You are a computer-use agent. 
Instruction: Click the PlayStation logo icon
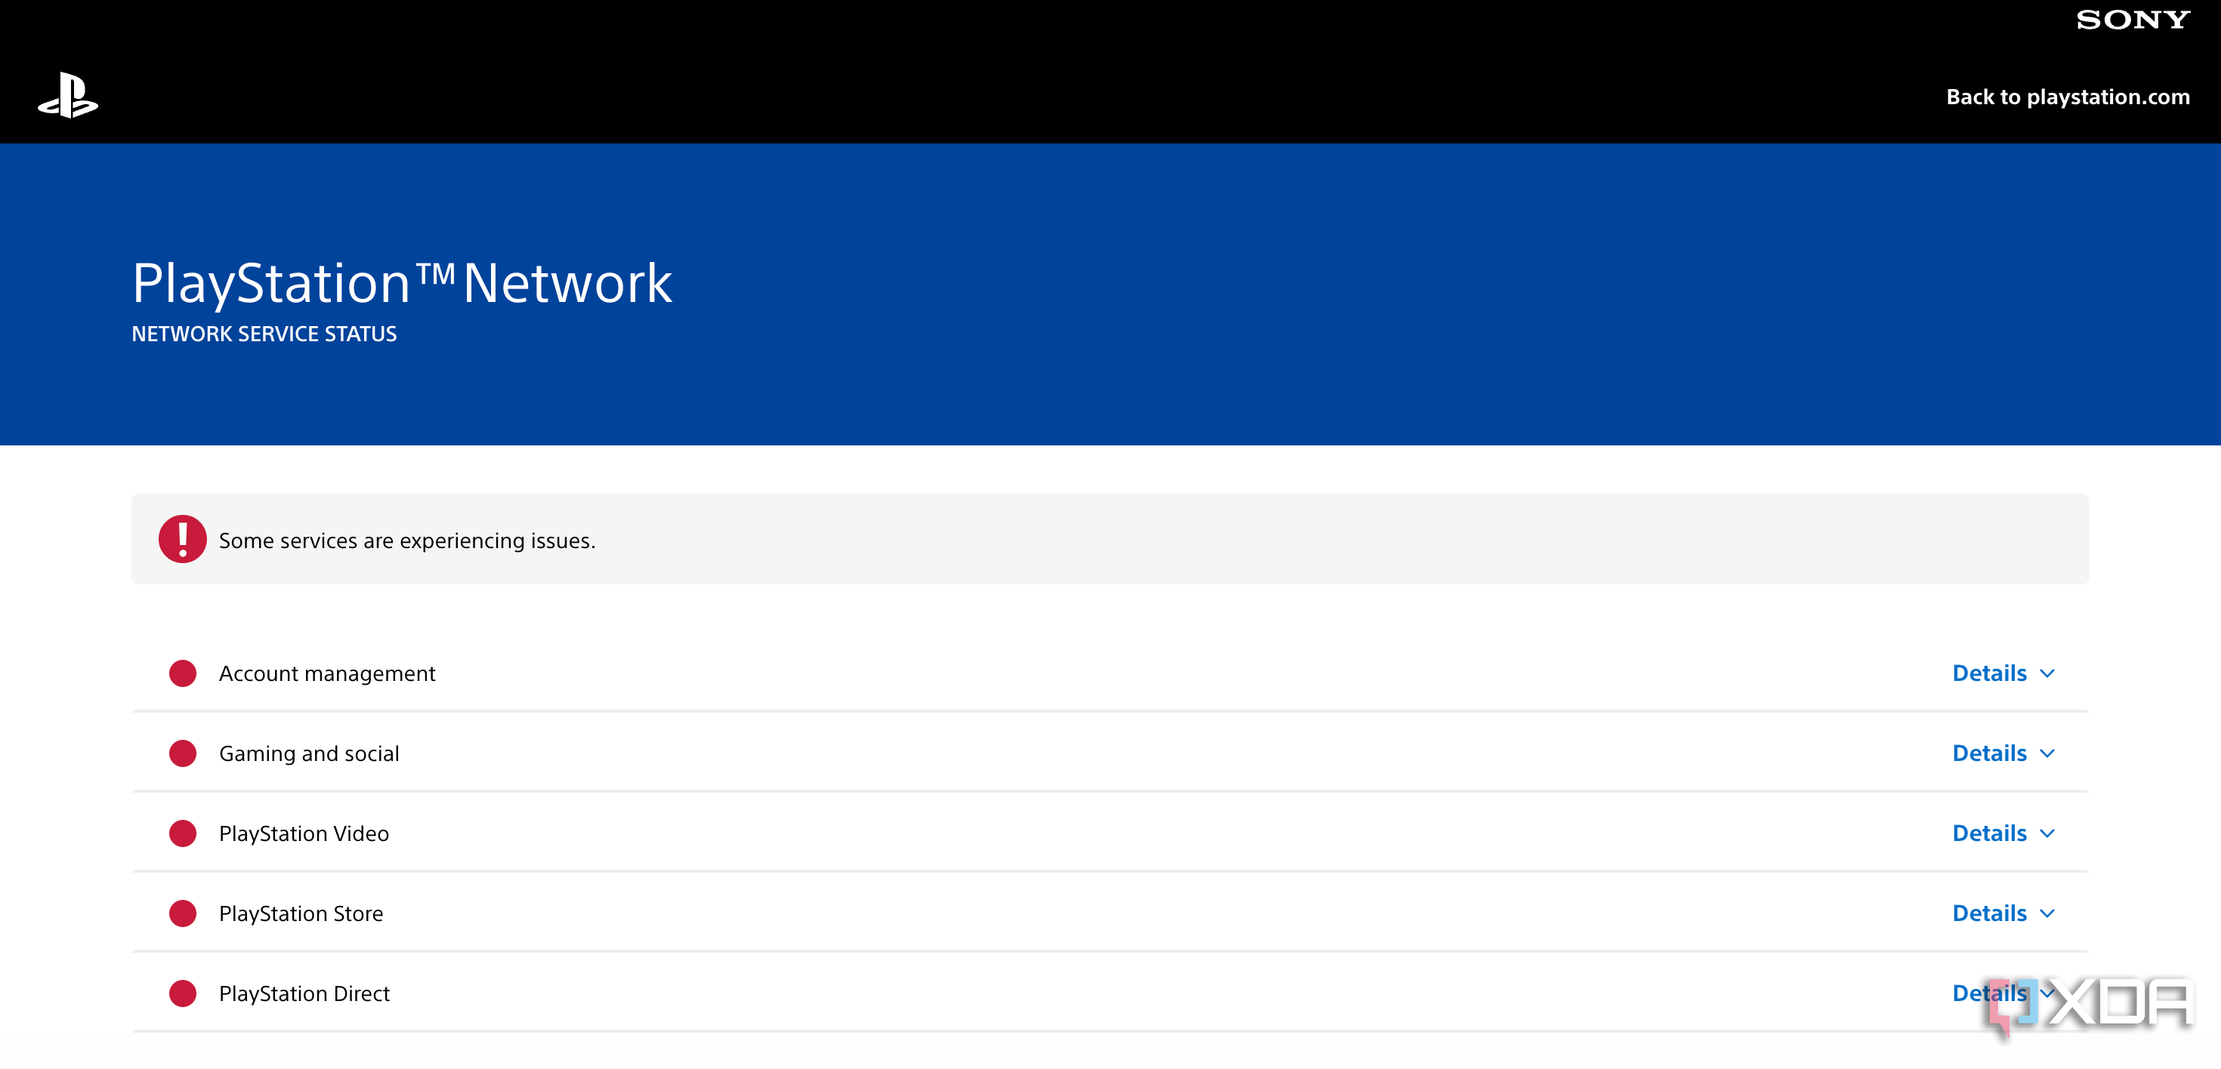68,96
